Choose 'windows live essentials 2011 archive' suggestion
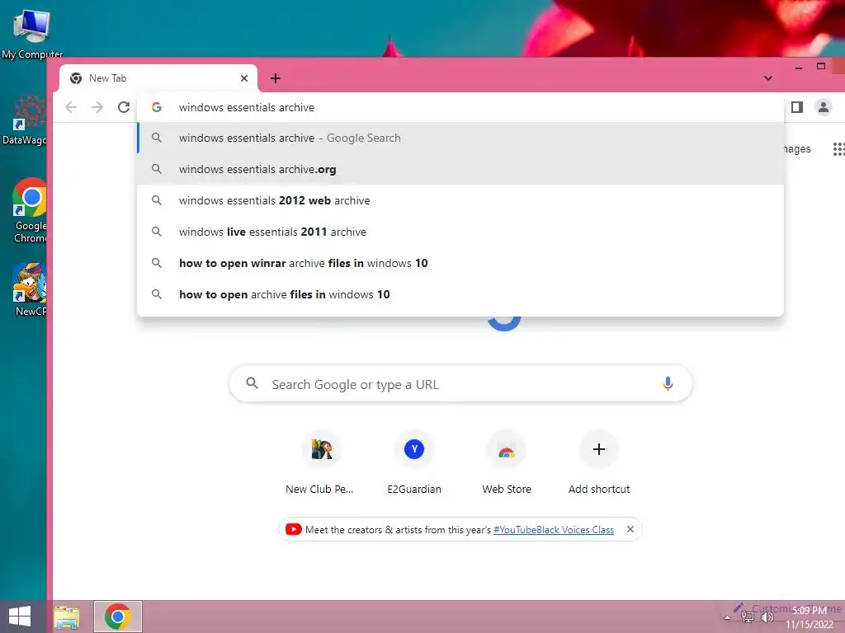 coord(460,232)
